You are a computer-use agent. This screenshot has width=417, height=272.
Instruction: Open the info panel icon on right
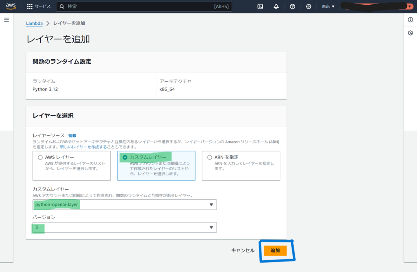pos(410,20)
